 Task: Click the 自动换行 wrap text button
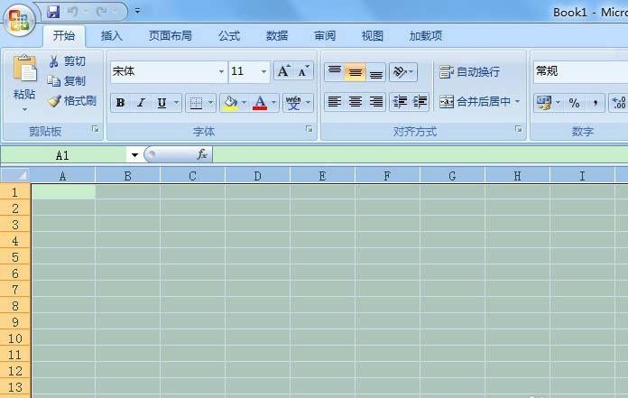[x=469, y=71]
